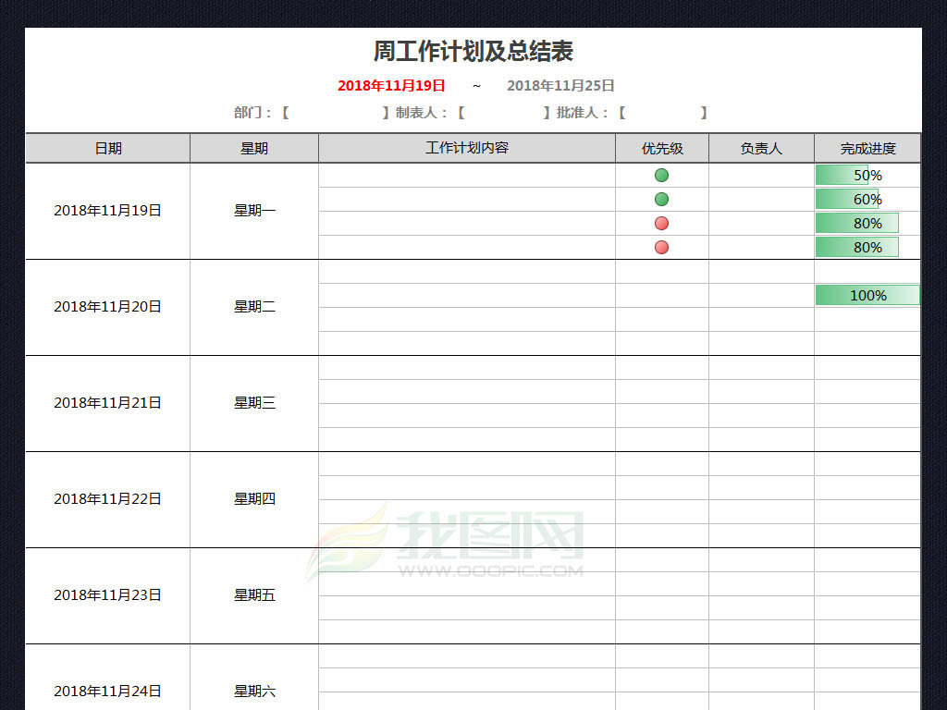947x710 pixels.
Task: Click the 星期五 weekday label
Action: coord(253,595)
